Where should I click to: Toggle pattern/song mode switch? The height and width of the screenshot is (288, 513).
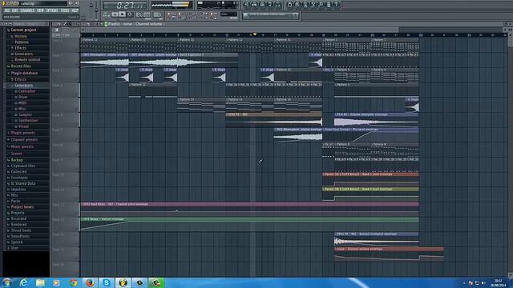tap(106, 14)
